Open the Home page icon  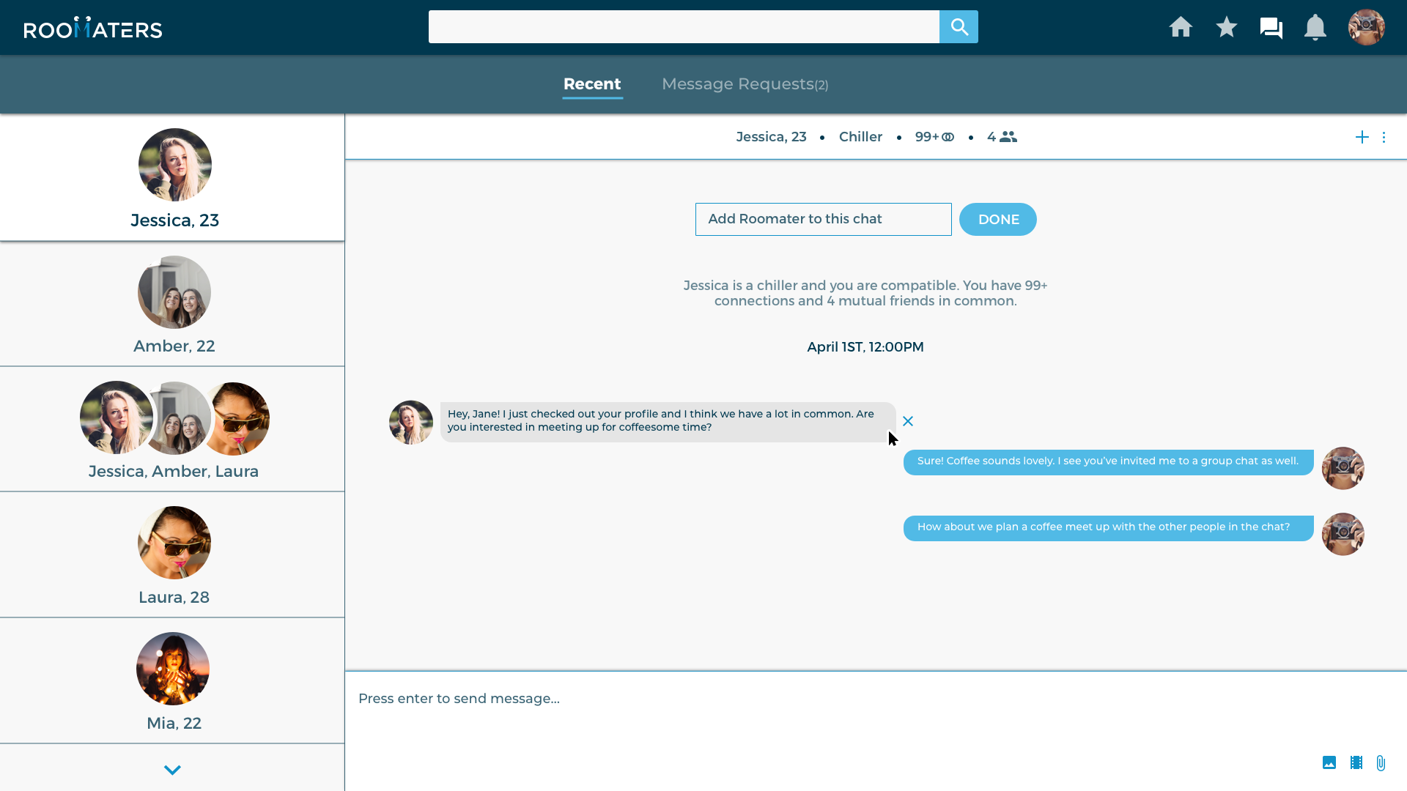(x=1181, y=27)
